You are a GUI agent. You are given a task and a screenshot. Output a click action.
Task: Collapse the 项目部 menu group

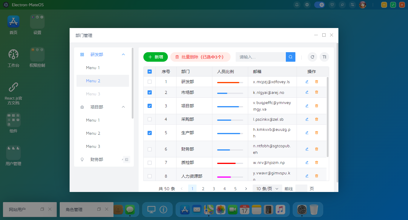[123, 107]
